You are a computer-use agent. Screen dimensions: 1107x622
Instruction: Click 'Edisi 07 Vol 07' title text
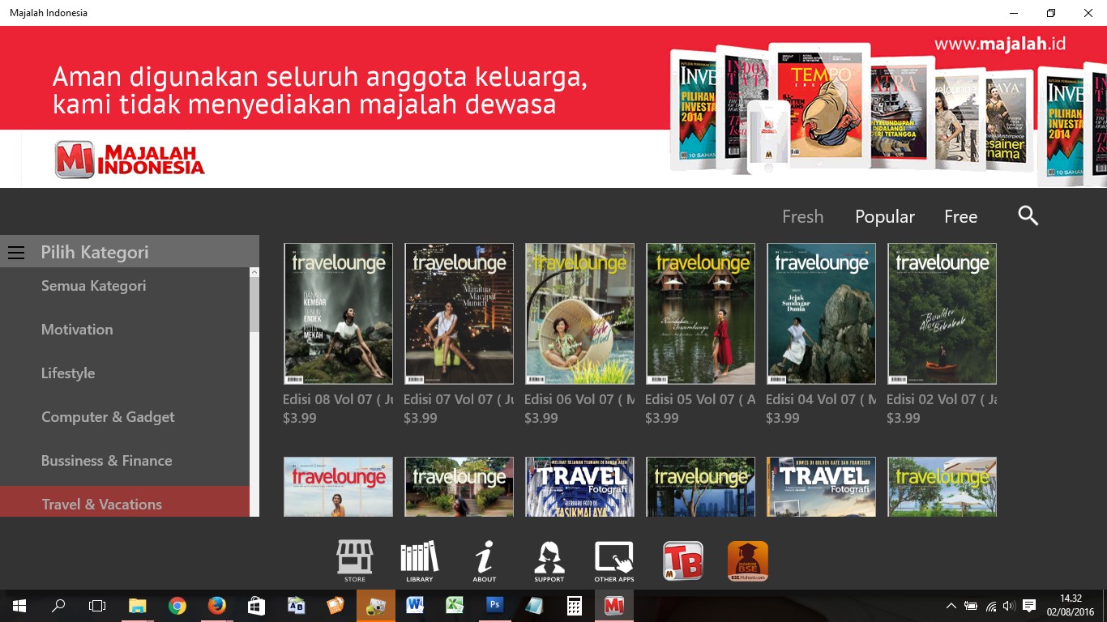[459, 399]
